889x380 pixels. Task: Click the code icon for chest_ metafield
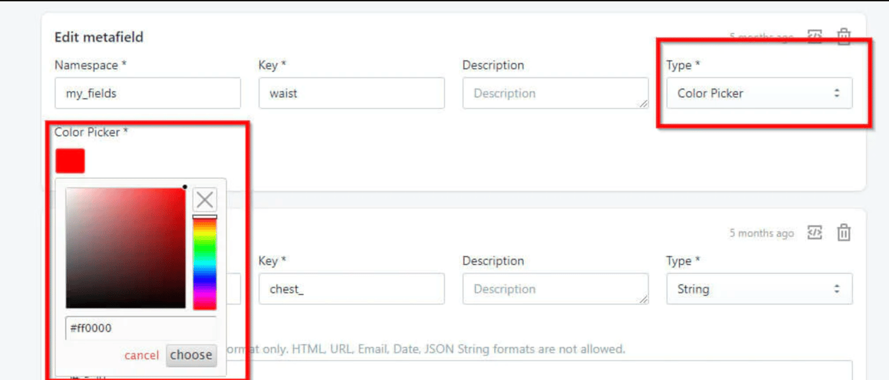(x=815, y=232)
